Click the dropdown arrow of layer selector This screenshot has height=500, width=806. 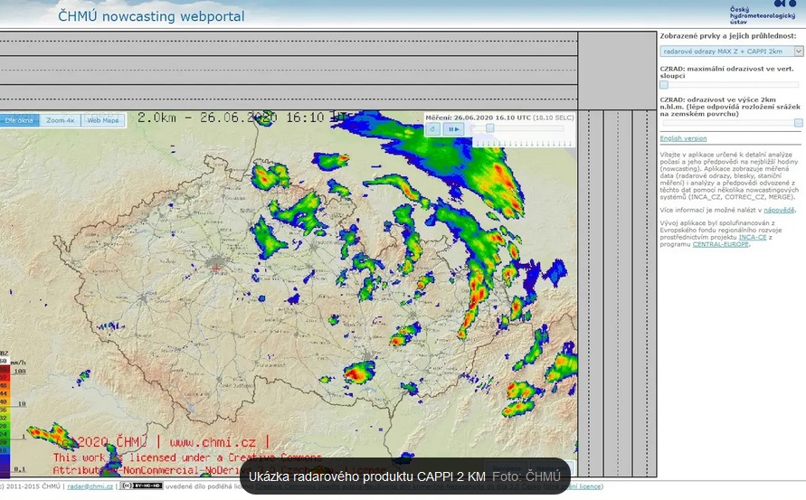[x=798, y=52]
